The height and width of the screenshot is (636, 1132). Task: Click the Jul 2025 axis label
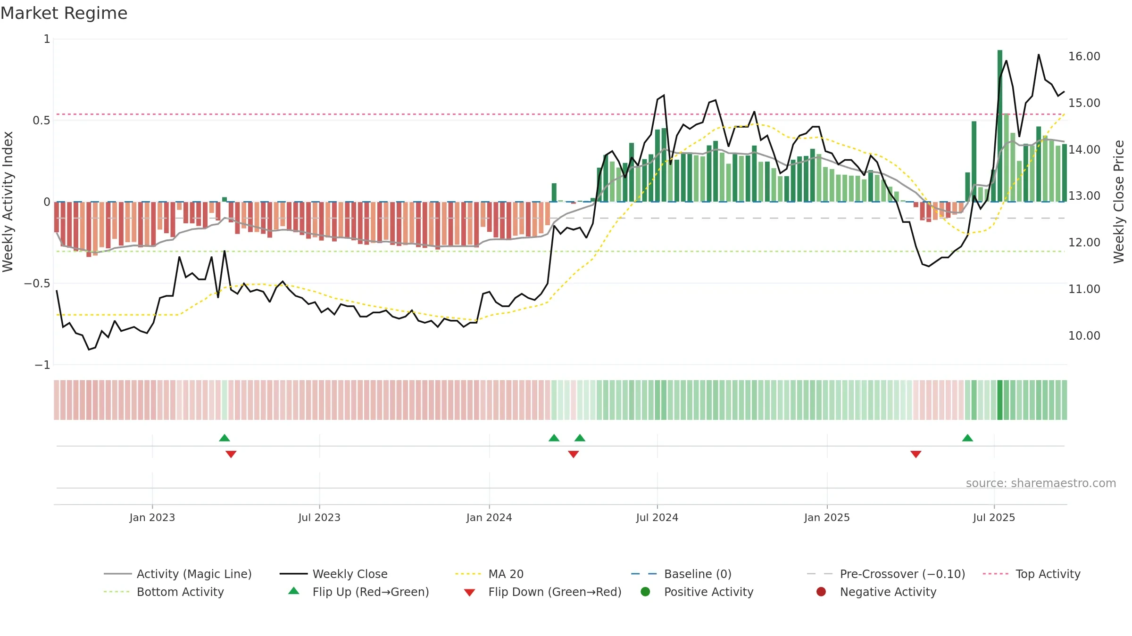[x=994, y=517]
